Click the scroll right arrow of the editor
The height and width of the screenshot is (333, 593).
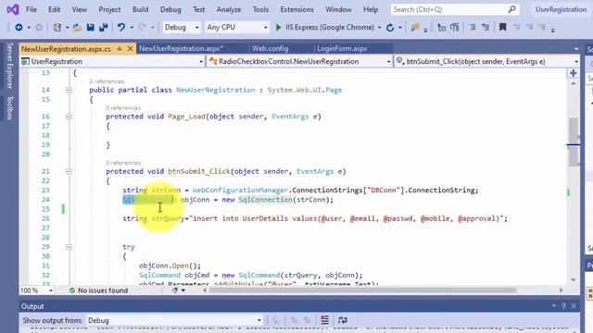point(561,290)
